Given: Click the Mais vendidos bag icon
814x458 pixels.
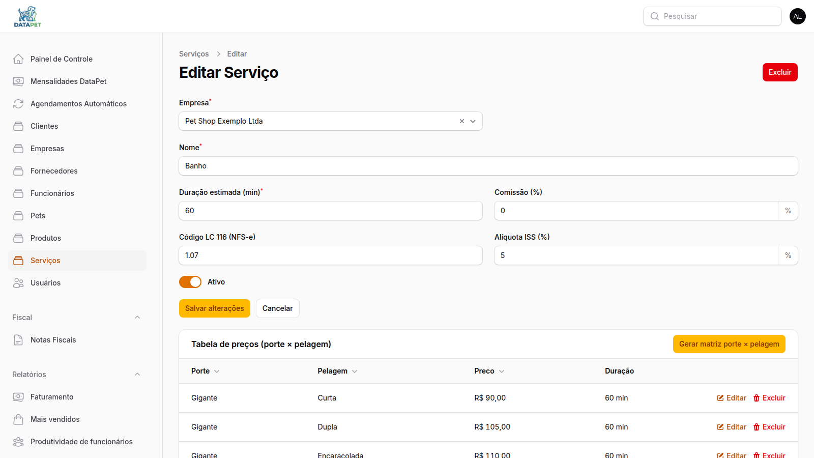Looking at the screenshot, I should (18, 419).
